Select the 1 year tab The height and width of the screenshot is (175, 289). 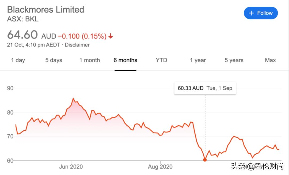click(x=198, y=60)
